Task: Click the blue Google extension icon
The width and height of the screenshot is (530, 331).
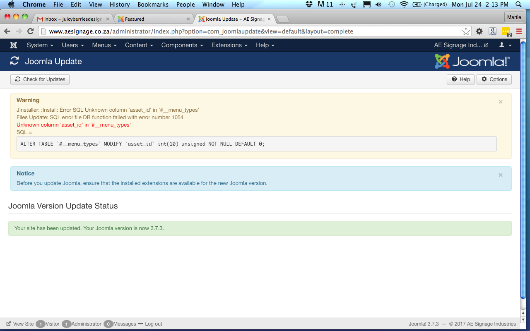Action: tap(492, 31)
